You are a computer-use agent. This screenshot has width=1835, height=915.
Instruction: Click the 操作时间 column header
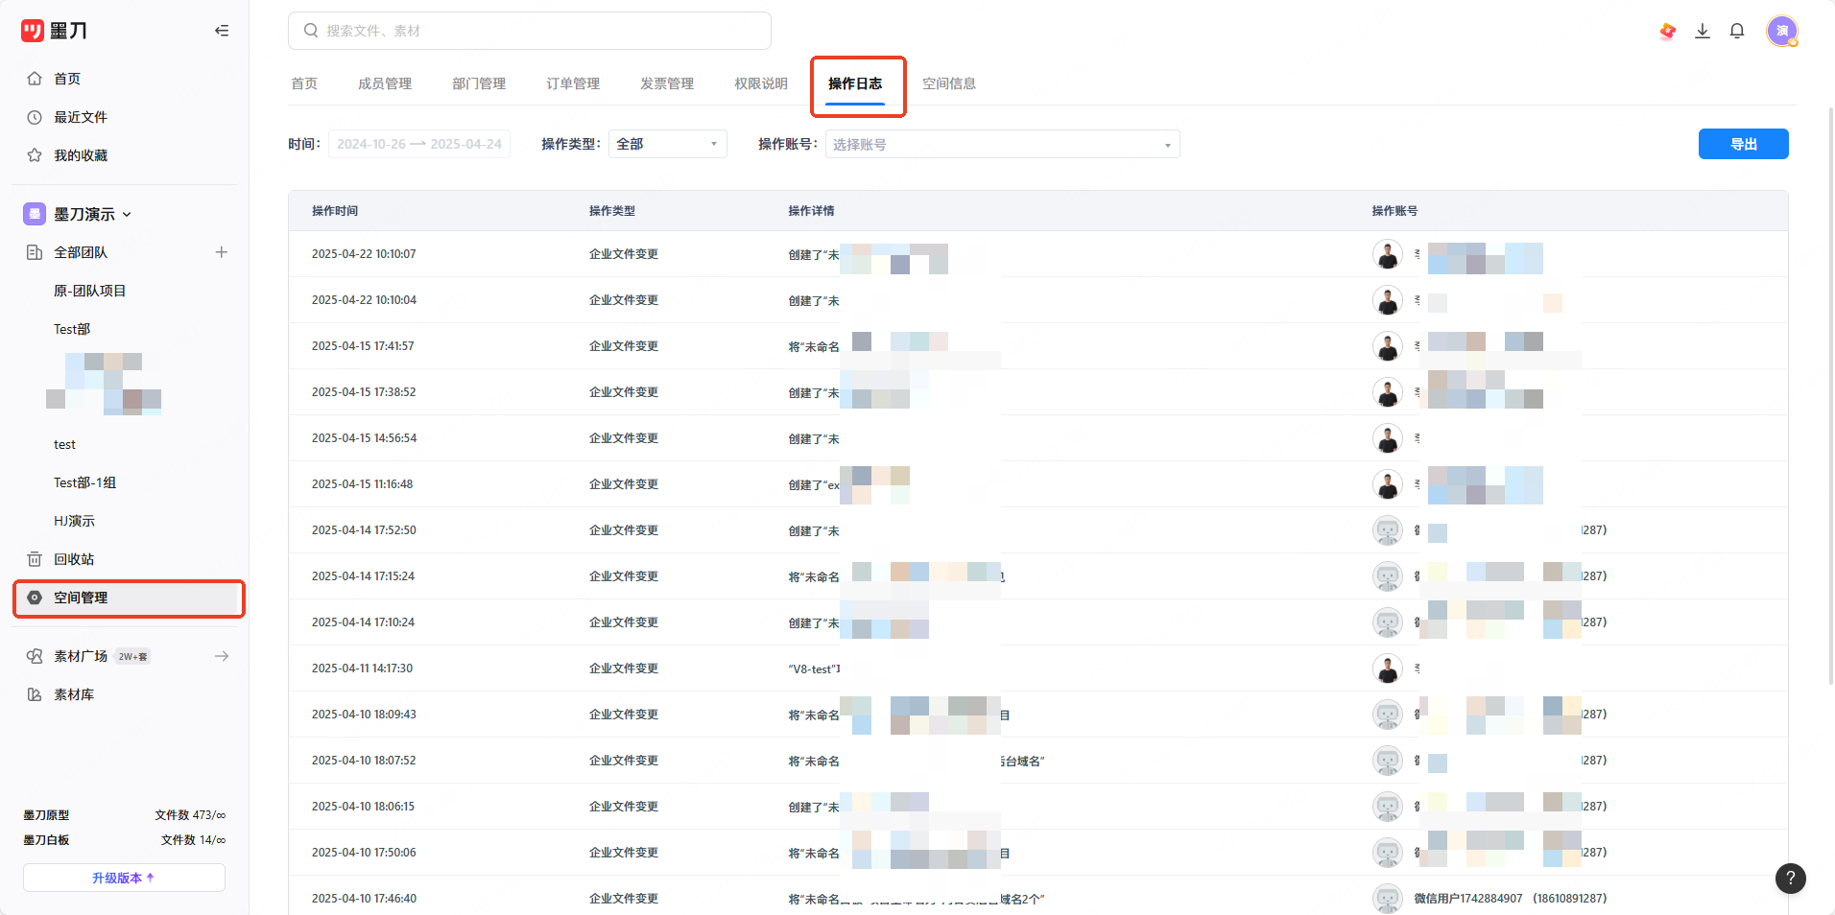(335, 211)
